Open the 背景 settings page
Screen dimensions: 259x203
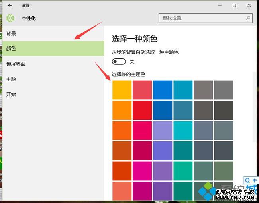[53, 34]
